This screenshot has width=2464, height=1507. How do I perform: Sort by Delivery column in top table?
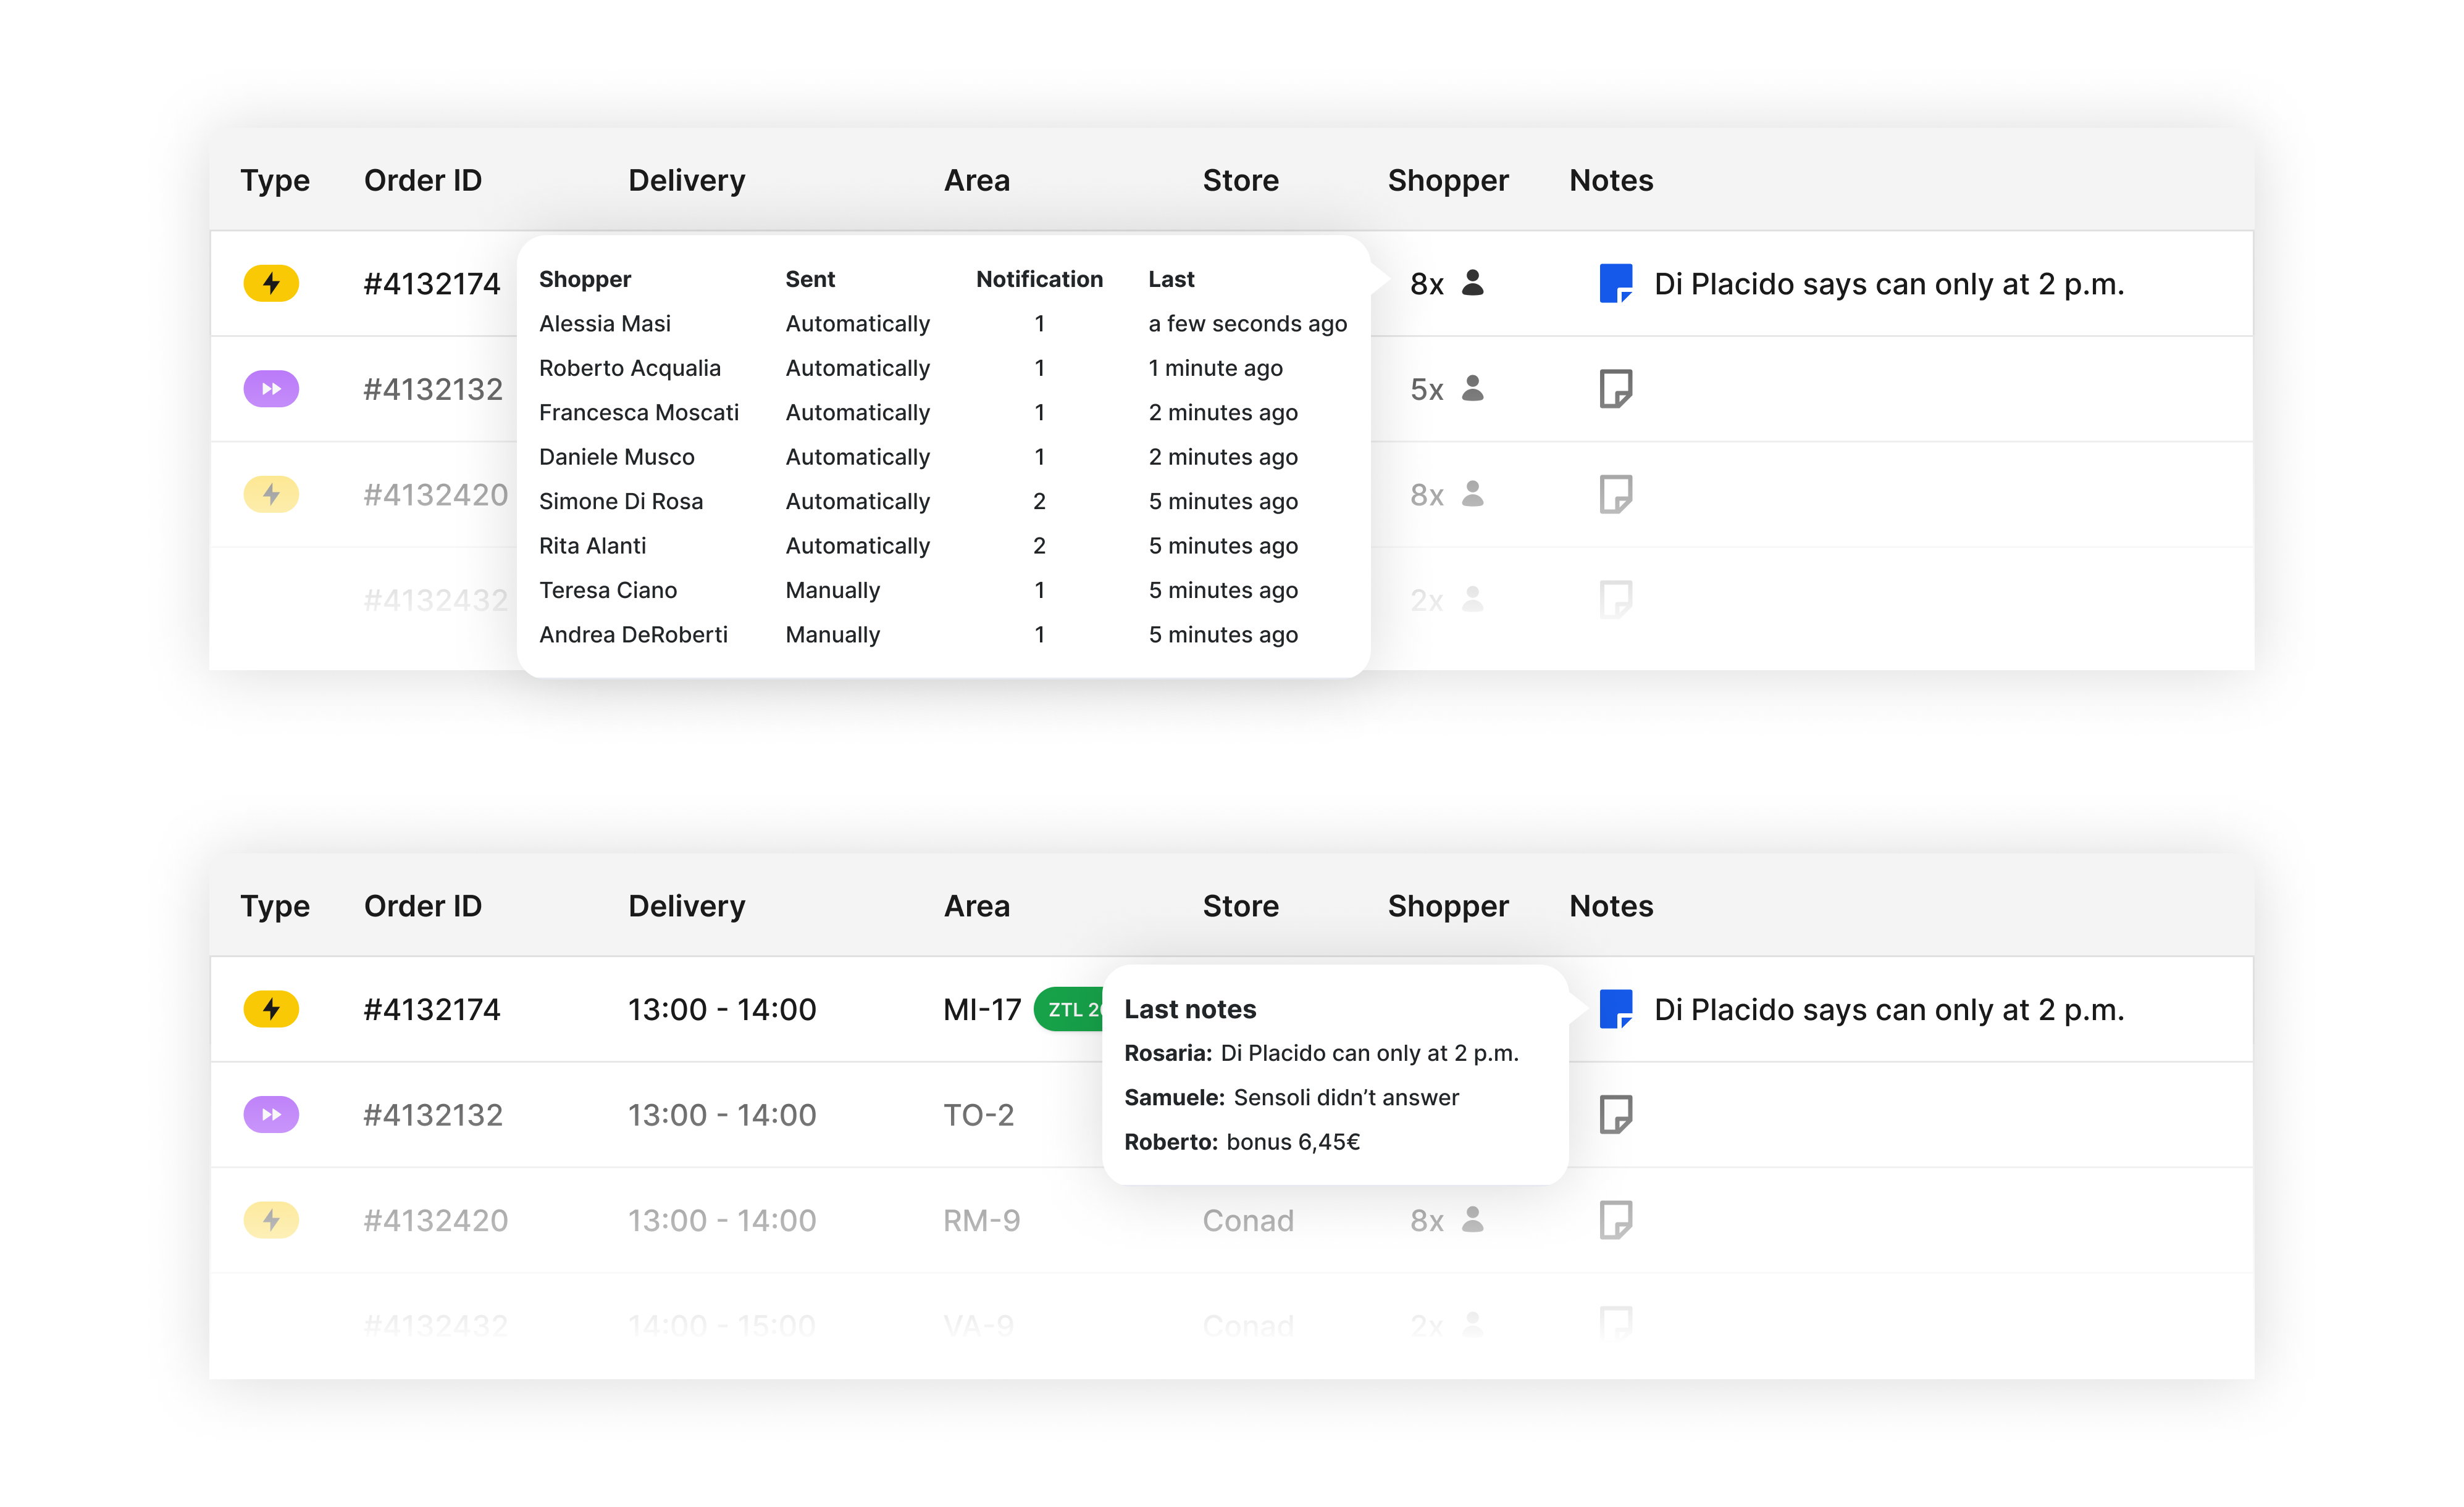[686, 181]
